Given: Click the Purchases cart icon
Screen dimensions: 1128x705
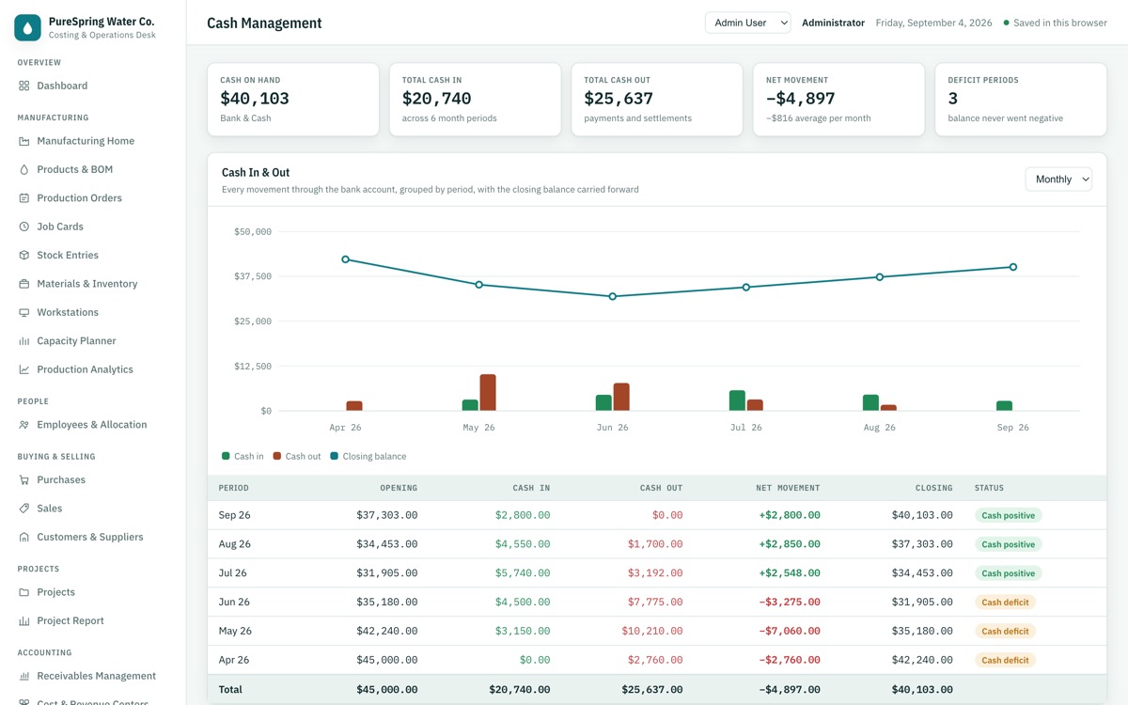Looking at the screenshot, I should (24, 479).
